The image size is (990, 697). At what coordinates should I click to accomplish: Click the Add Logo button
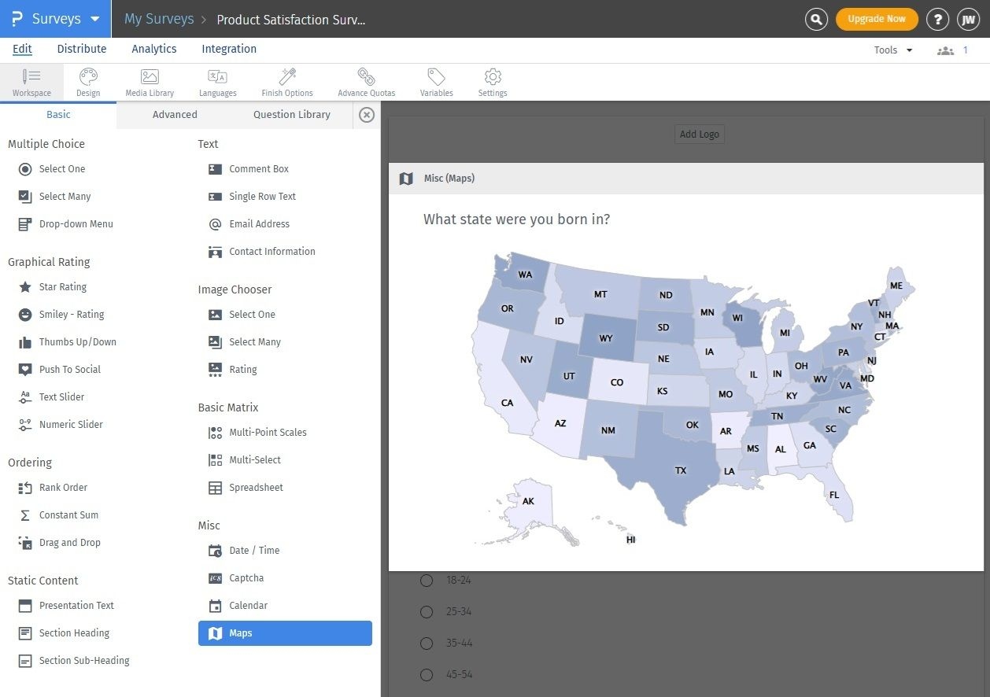pos(699,134)
